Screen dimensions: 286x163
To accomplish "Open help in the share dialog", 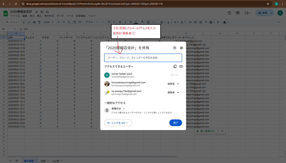I will tap(175, 48).
